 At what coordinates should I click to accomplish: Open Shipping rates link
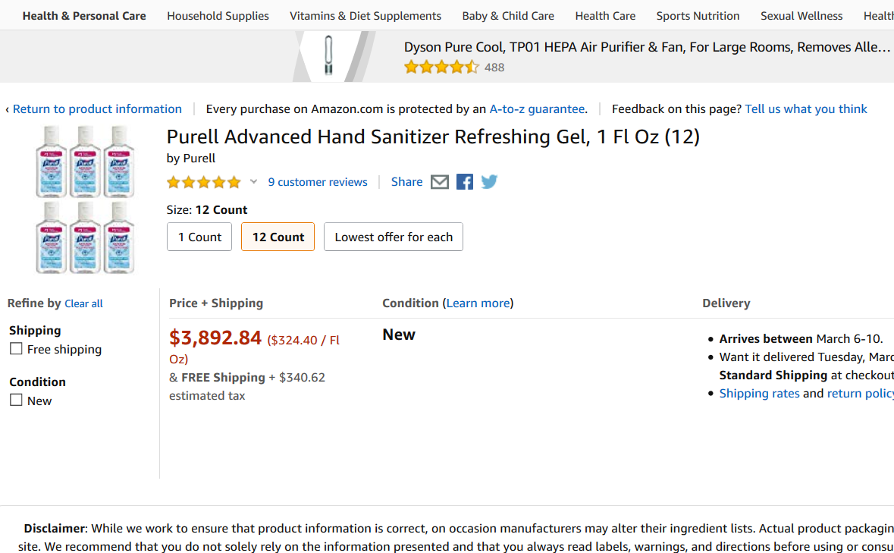tap(759, 393)
